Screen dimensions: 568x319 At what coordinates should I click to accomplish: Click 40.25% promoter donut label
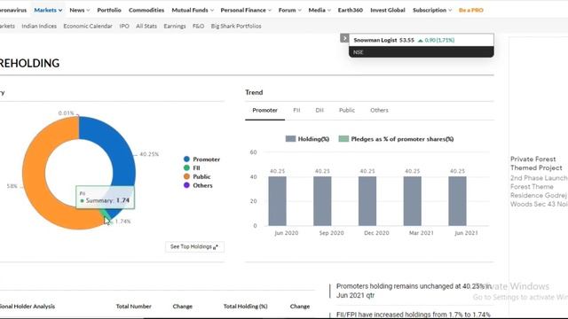coord(149,154)
